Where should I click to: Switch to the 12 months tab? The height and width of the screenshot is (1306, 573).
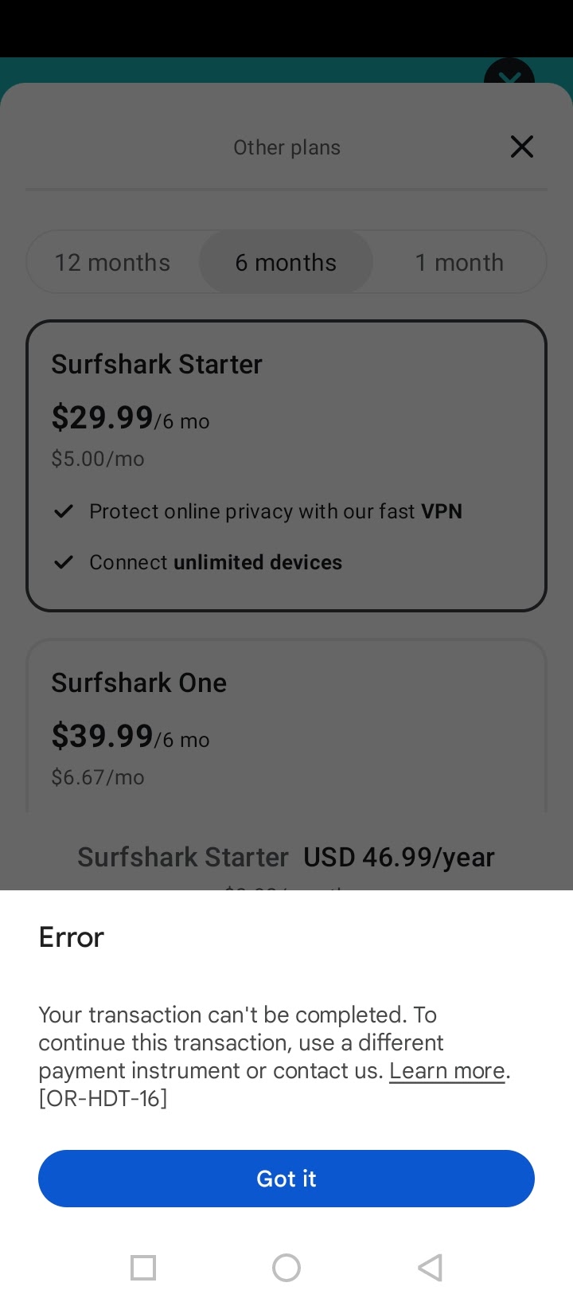(112, 262)
